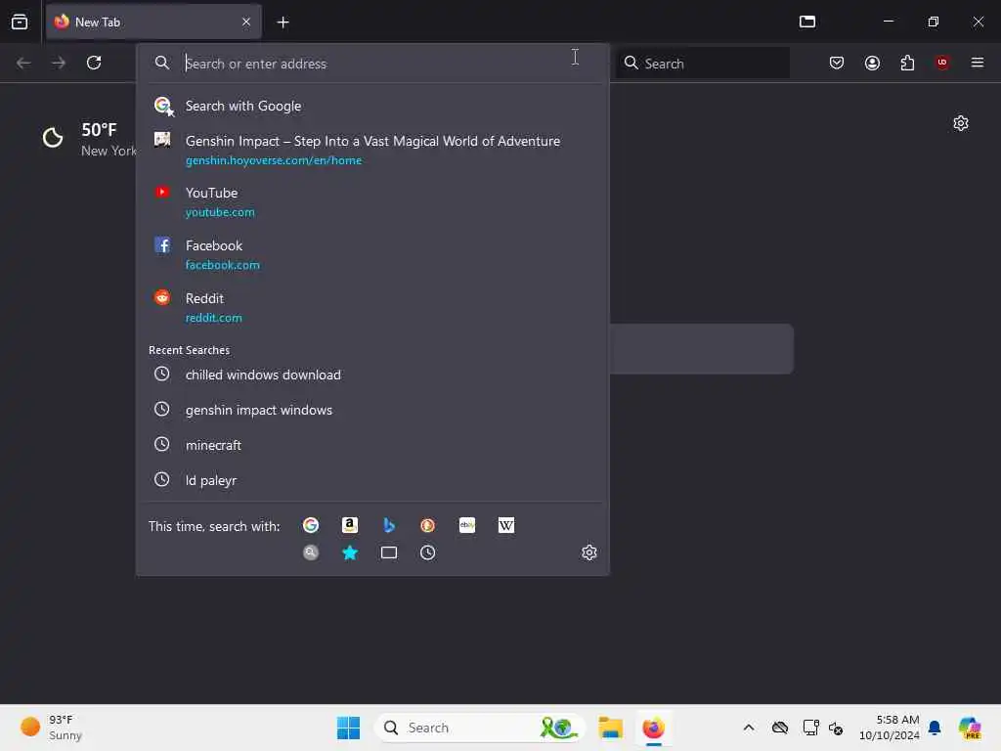1001x751 pixels.
Task: Select recent search ld paleyr
Action: 372,480
